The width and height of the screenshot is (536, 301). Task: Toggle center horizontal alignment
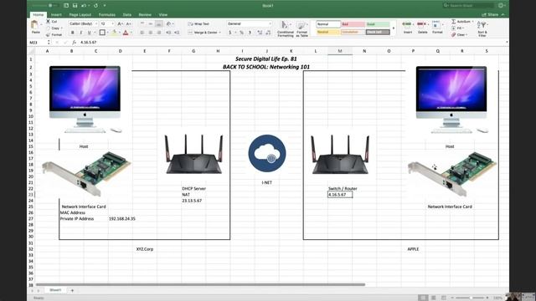(151, 33)
